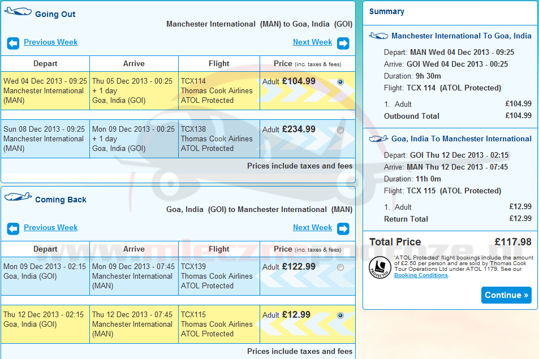Select the £122.99 return flight radio button
The image size is (539, 359).
[340, 267]
